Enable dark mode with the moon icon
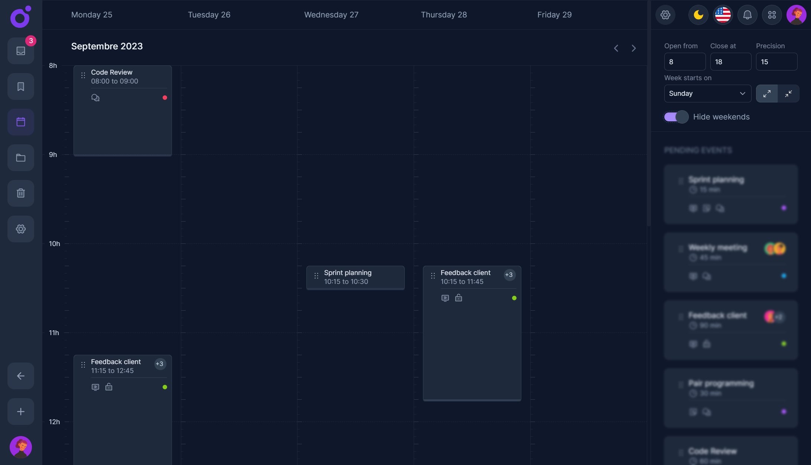Screen dimensions: 811x465 coord(698,15)
